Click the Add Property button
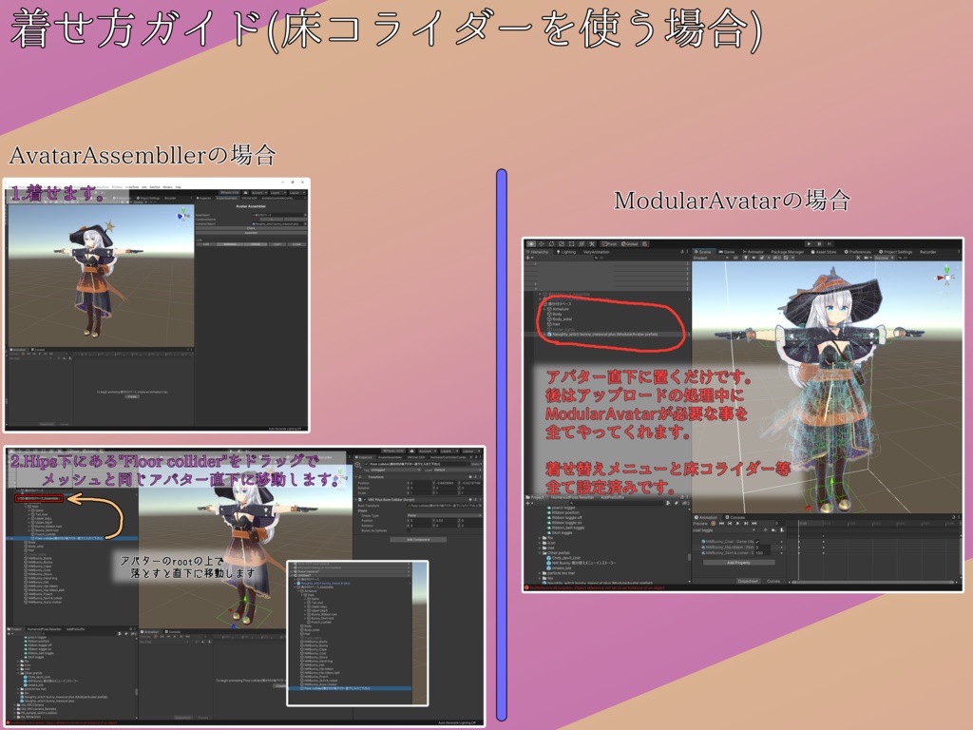The width and height of the screenshot is (973, 730). pos(738,563)
